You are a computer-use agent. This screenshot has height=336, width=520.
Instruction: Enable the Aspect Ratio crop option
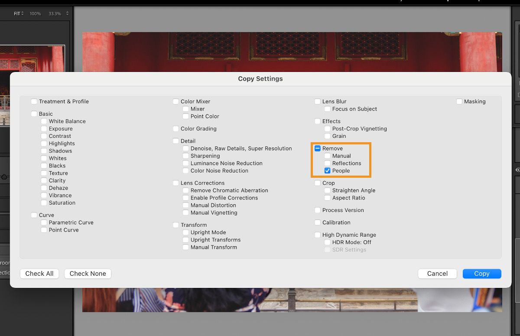click(327, 198)
